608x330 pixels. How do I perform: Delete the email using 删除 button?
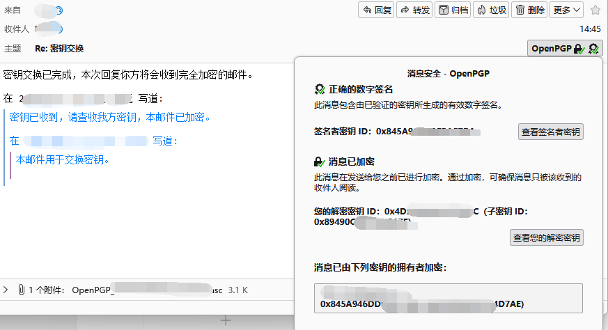(x=529, y=10)
